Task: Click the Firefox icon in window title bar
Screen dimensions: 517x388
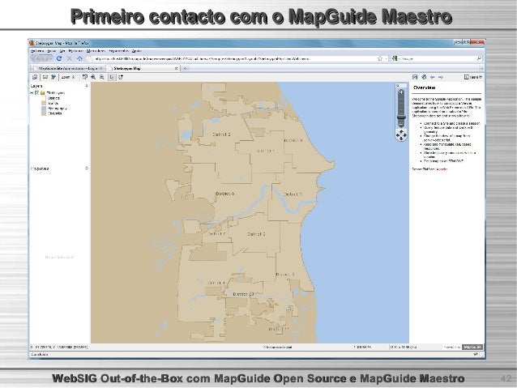Action: click(32, 43)
